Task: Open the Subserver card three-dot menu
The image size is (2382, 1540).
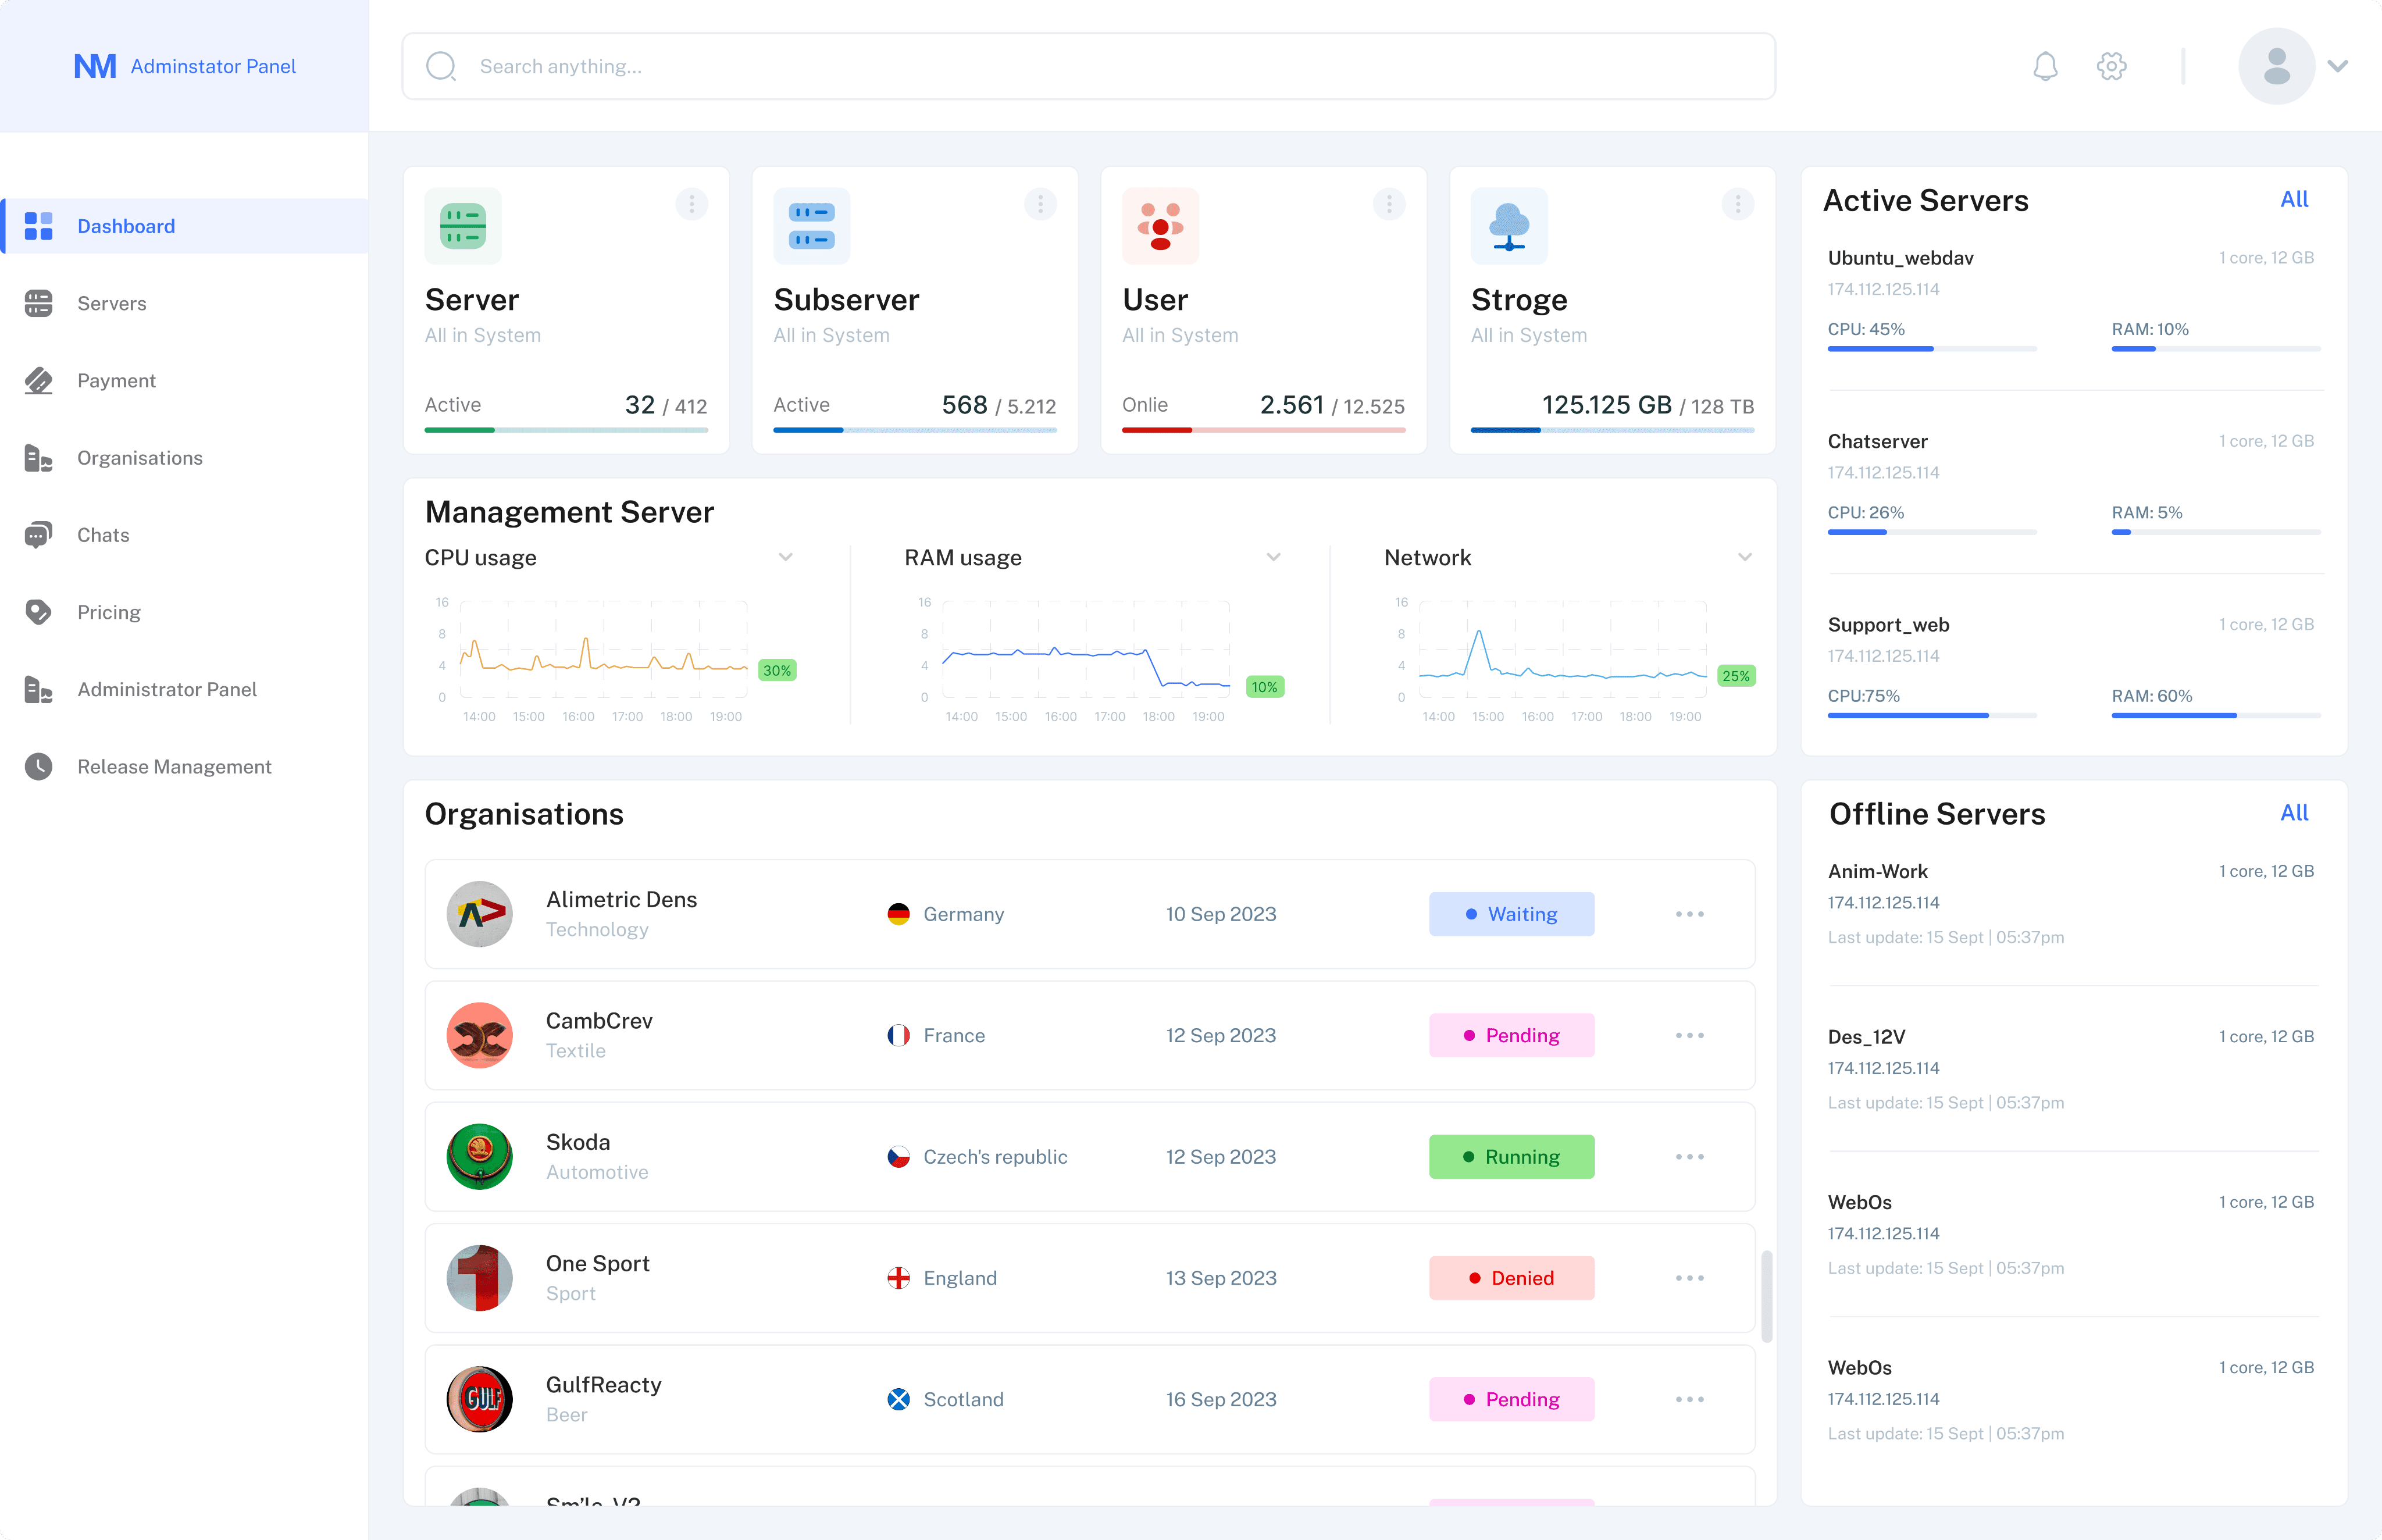Action: (1040, 204)
